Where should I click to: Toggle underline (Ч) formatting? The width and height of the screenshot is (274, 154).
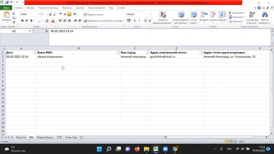(31, 21)
